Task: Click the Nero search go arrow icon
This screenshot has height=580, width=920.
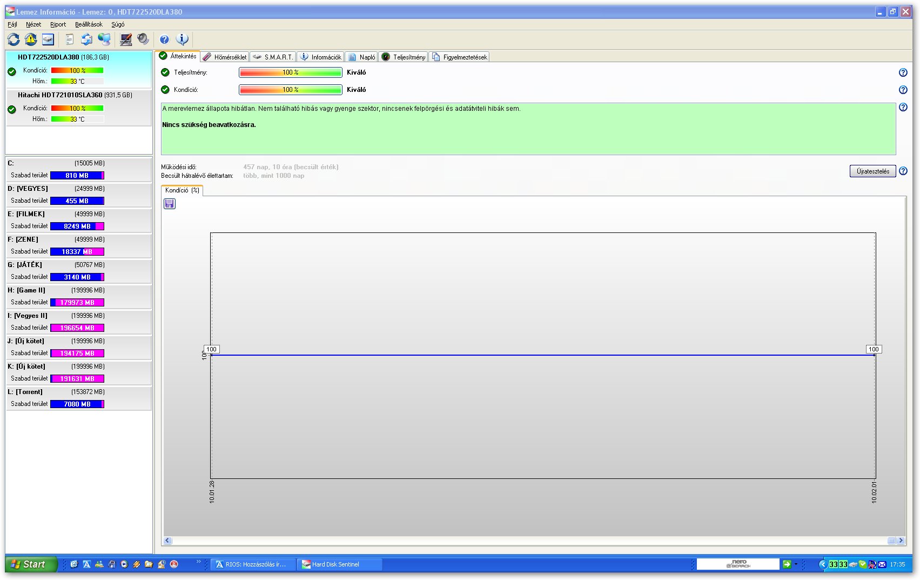Action: click(x=787, y=564)
